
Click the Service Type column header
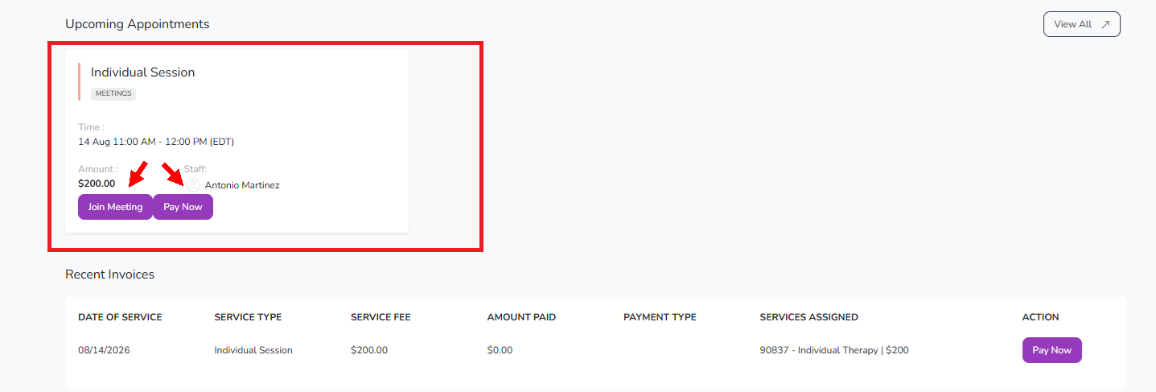(248, 317)
